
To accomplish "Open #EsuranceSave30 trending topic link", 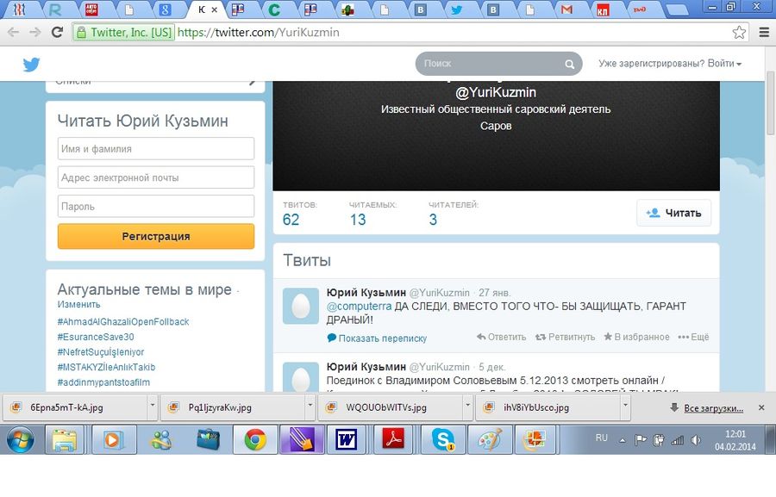I will [x=96, y=337].
